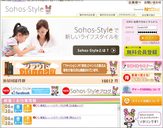163x128 pixels.
Task: Click the bookshelf books icon on banner
Action: tap(9, 68)
